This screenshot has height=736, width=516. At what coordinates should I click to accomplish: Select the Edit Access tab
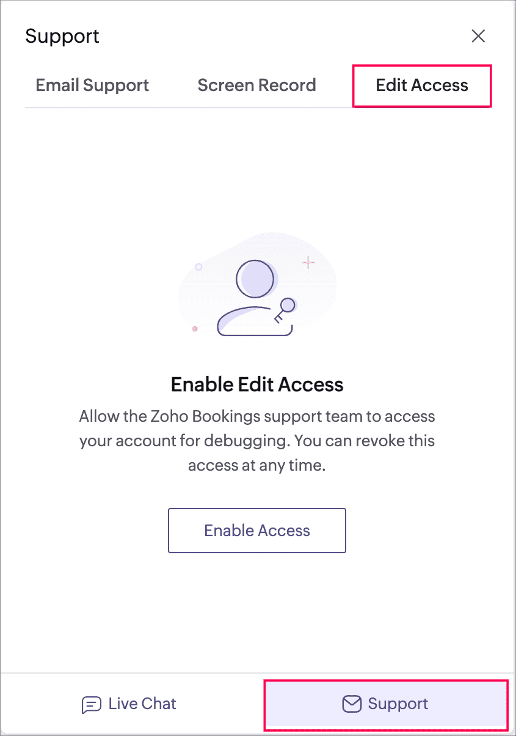point(422,86)
